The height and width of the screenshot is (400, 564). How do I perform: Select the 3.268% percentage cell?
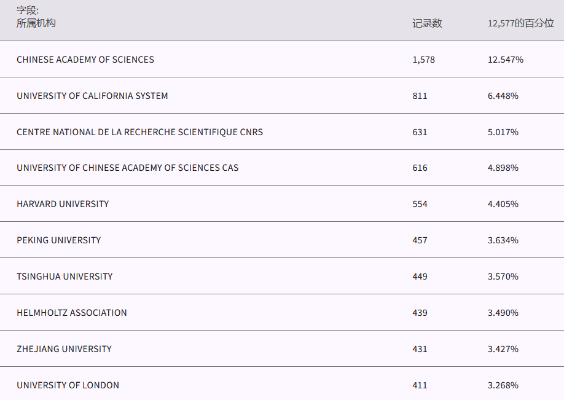[503, 385]
